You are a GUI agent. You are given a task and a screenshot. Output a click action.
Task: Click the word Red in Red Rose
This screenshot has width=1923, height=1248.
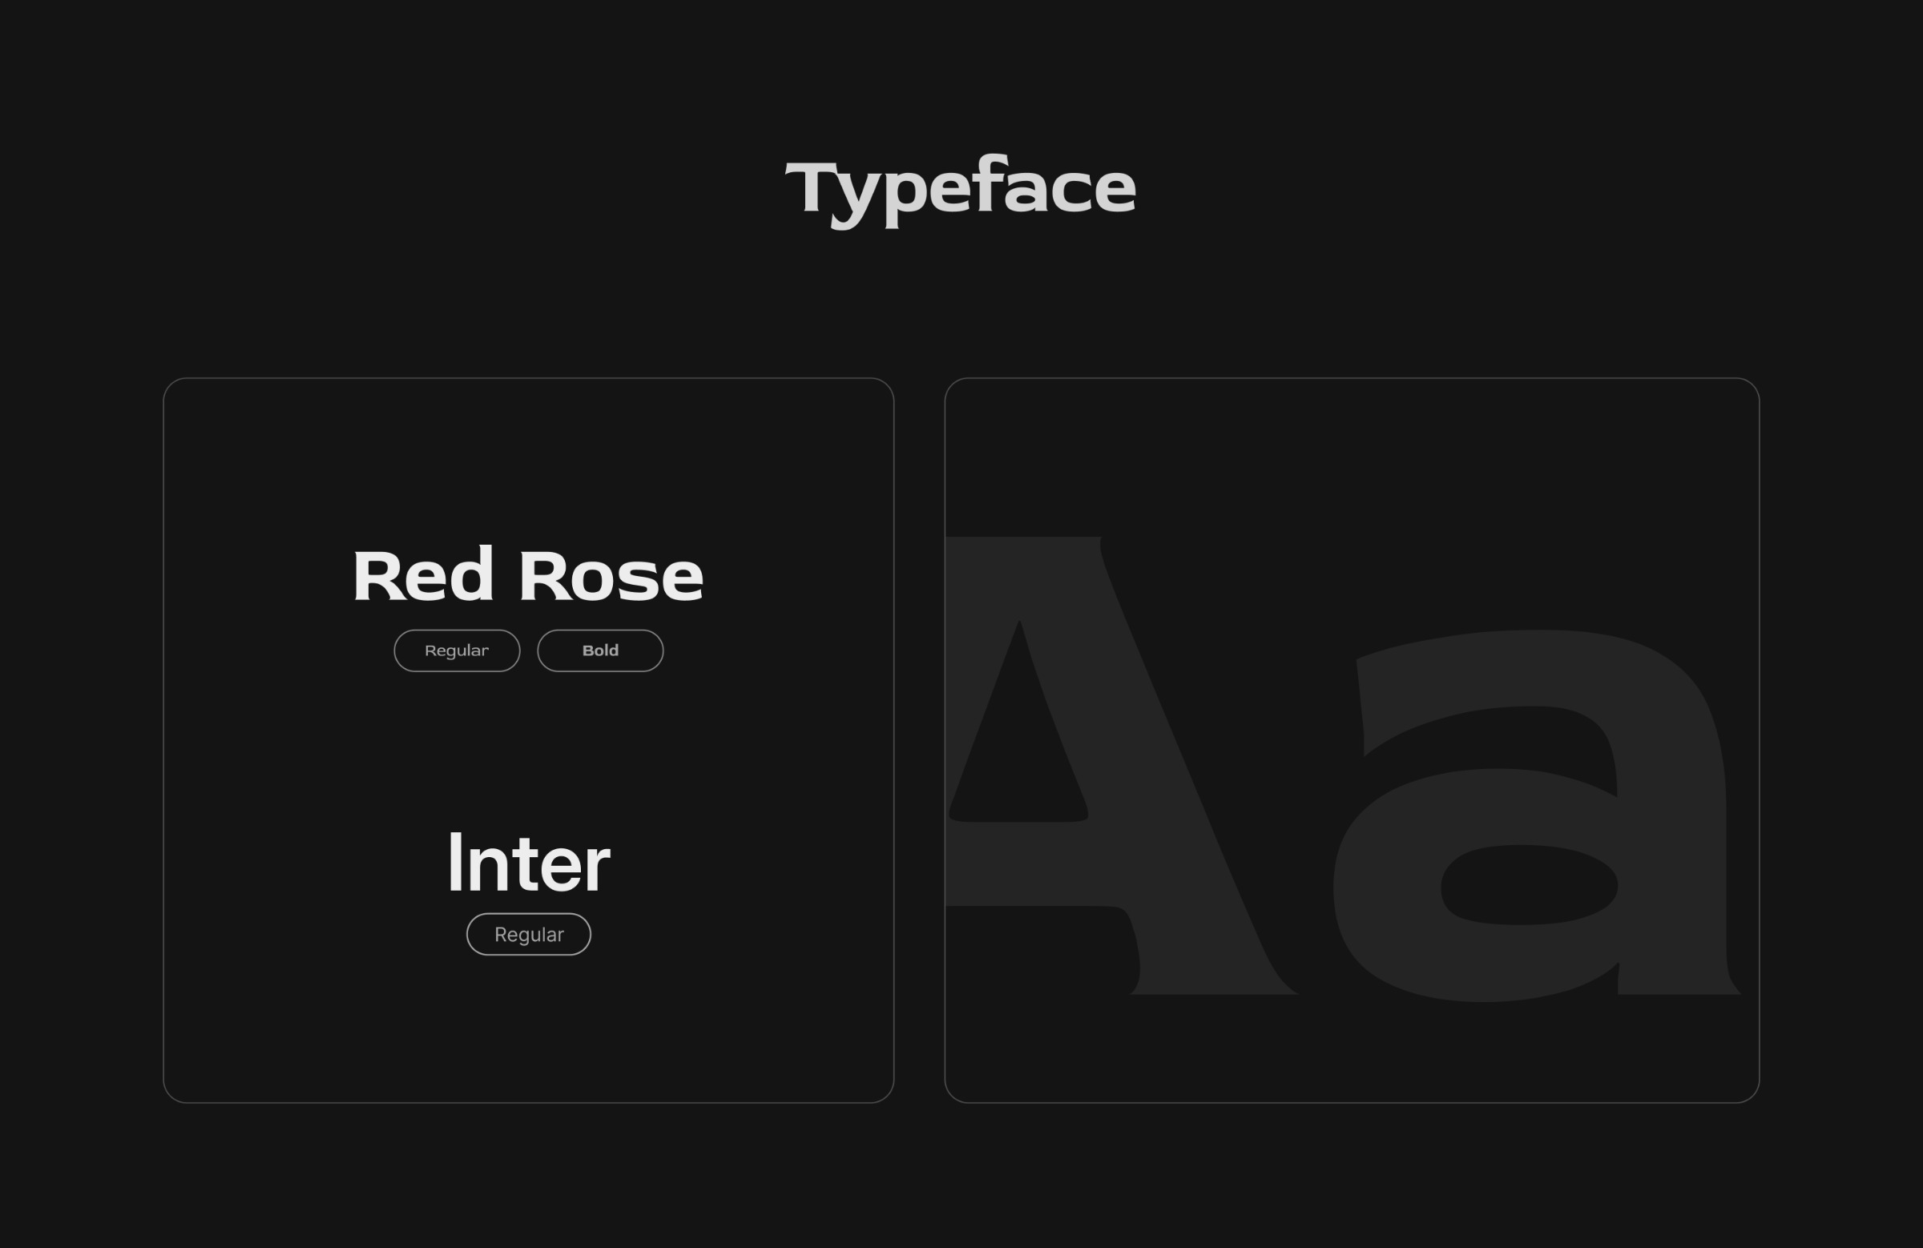422,575
